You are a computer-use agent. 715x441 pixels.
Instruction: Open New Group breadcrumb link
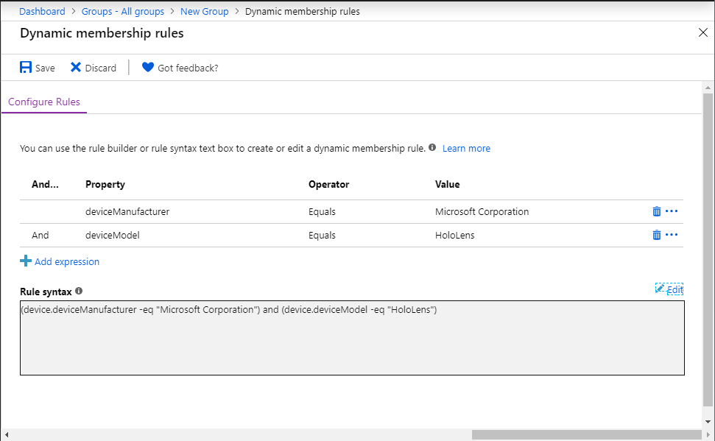coord(204,11)
